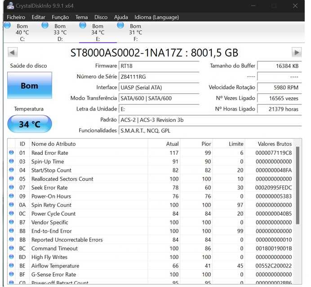The image size is (311, 287).
Task: Open the Tema menu
Action: [81, 17]
